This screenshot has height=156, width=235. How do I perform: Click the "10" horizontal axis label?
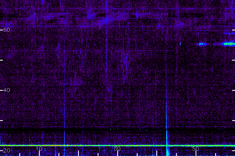pyautogui.click(x=39, y=149)
